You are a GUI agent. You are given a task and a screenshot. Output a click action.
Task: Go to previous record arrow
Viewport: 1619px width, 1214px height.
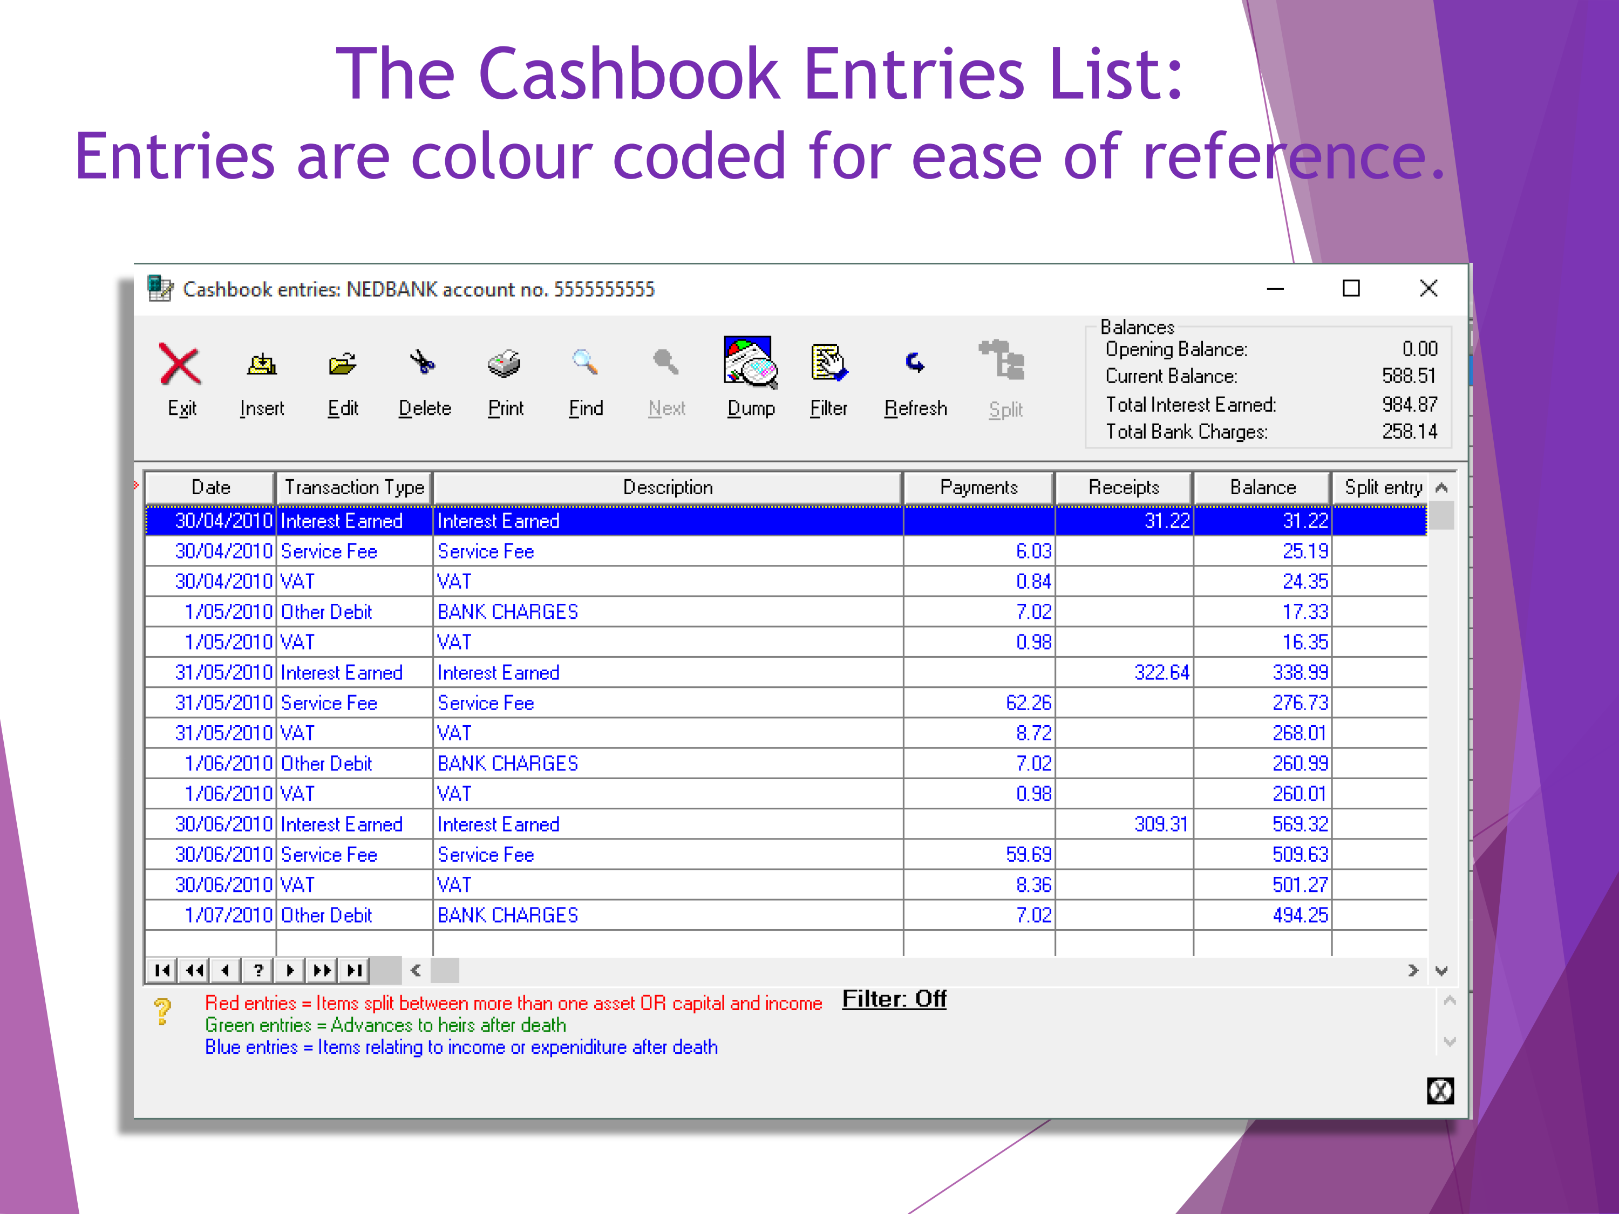pos(226,970)
